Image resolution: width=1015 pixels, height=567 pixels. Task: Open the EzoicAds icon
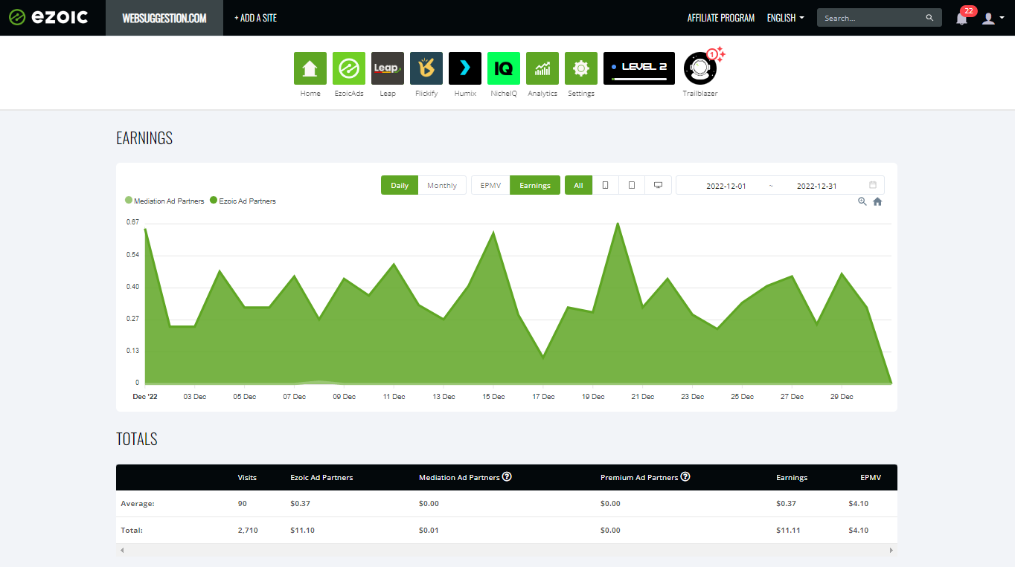349,68
